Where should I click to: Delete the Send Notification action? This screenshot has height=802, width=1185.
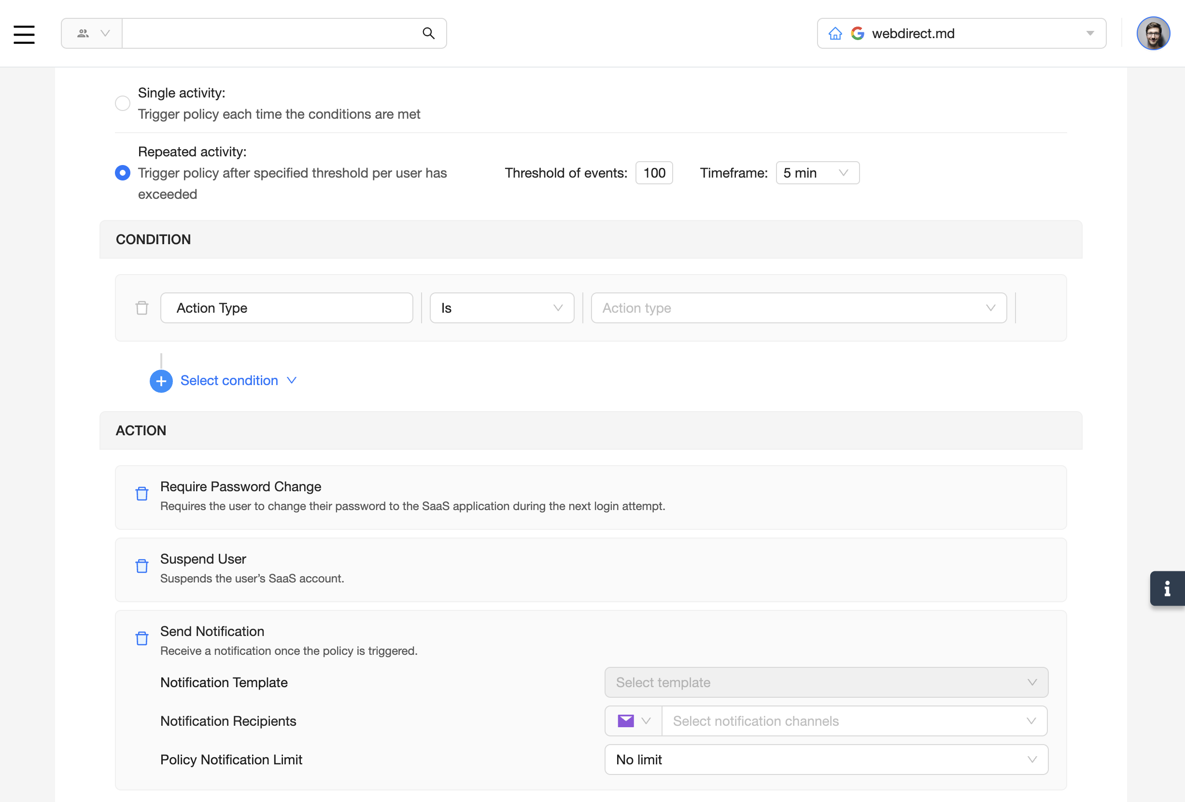pos(142,638)
